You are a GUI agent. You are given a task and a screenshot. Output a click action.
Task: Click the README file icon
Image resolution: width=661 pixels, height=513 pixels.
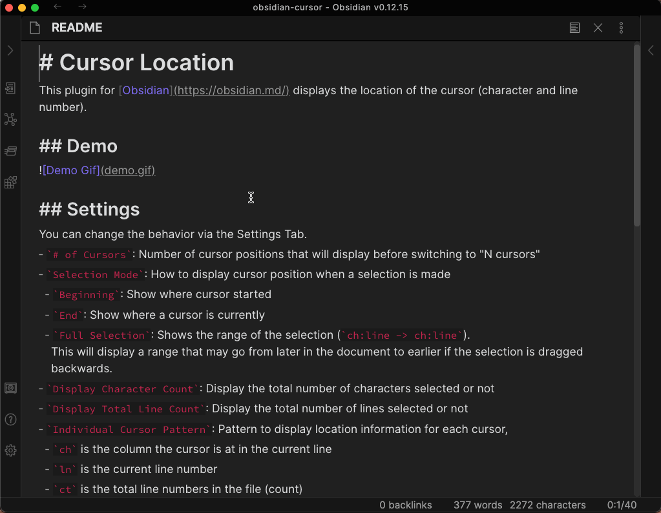click(35, 28)
